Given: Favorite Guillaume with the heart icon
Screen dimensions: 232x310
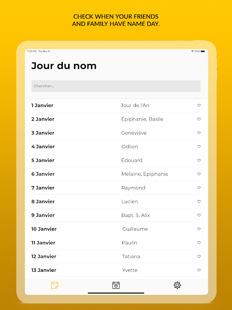Looking at the screenshot, I should point(199,229).
